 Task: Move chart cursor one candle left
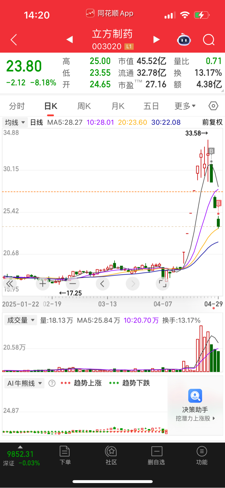point(103,284)
